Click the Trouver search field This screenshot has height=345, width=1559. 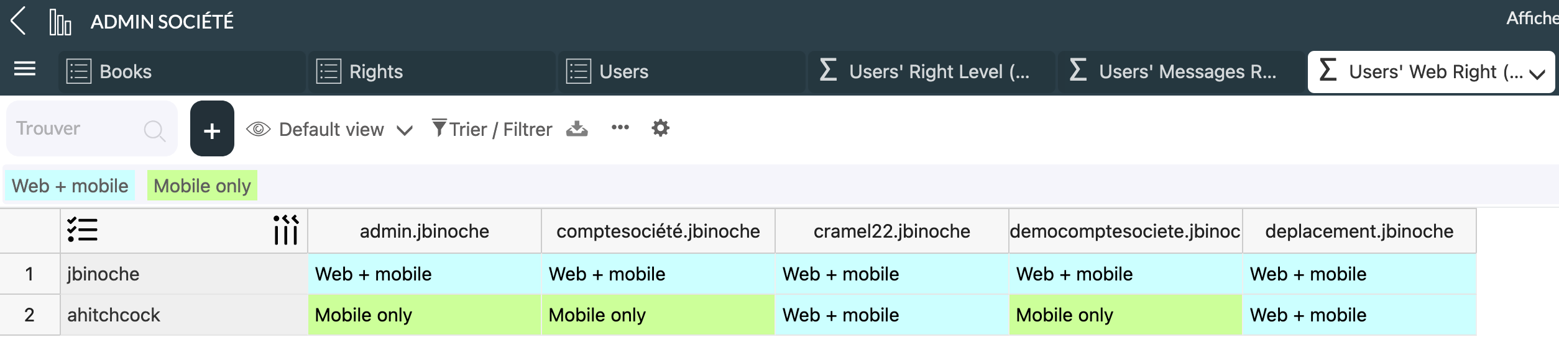[x=92, y=128]
